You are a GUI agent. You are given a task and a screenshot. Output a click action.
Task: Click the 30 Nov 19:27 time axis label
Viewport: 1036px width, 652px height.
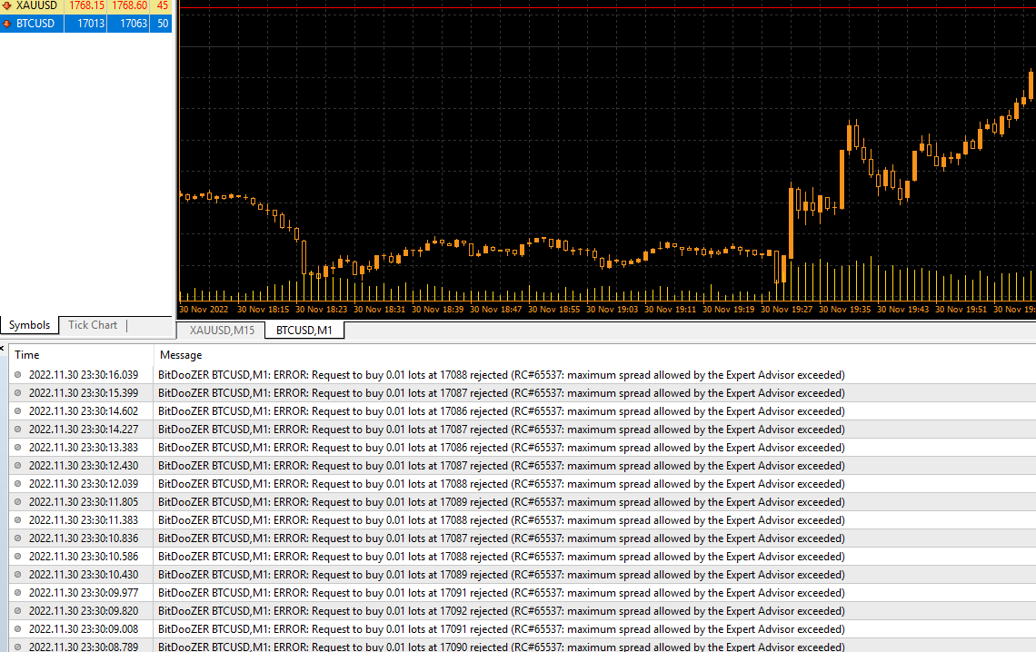786,310
